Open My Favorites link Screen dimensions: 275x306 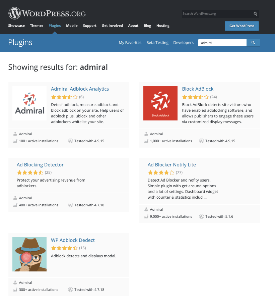pyautogui.click(x=130, y=43)
